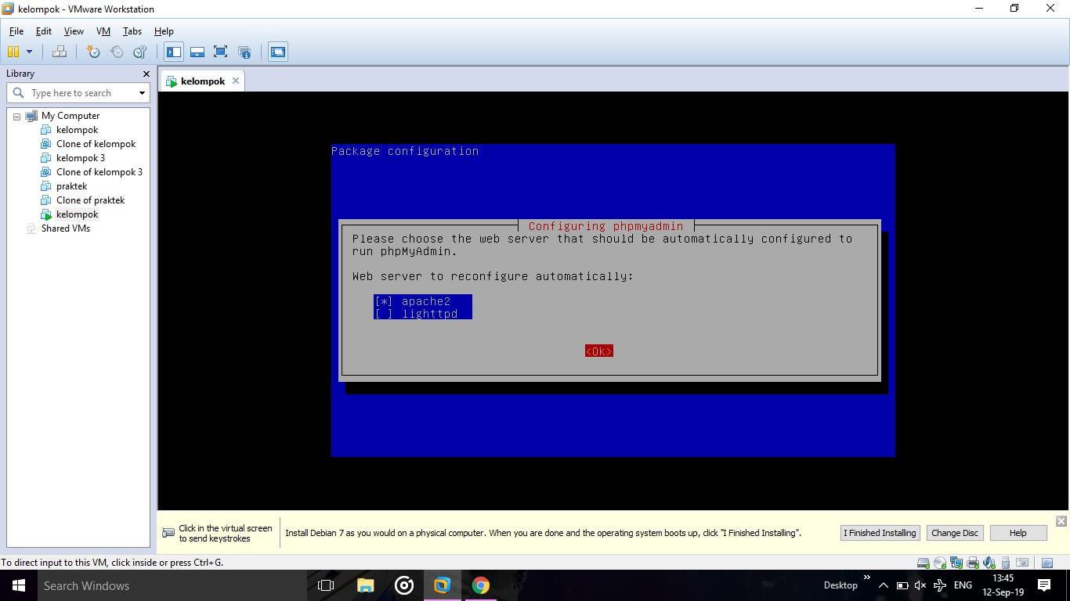Image resolution: width=1070 pixels, height=601 pixels.
Task: Click the Change Disc button
Action: pyautogui.click(x=954, y=533)
